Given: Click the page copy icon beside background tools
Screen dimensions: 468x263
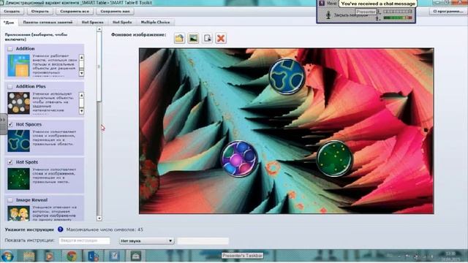Looking at the screenshot, I should coord(207,38).
